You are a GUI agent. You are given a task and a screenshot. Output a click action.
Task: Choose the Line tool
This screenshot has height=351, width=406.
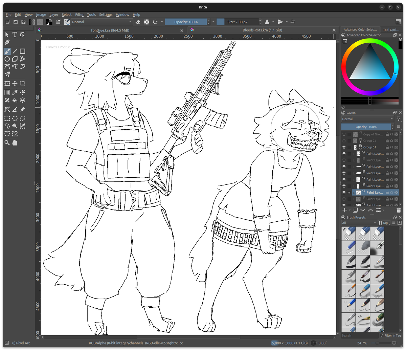click(15, 51)
